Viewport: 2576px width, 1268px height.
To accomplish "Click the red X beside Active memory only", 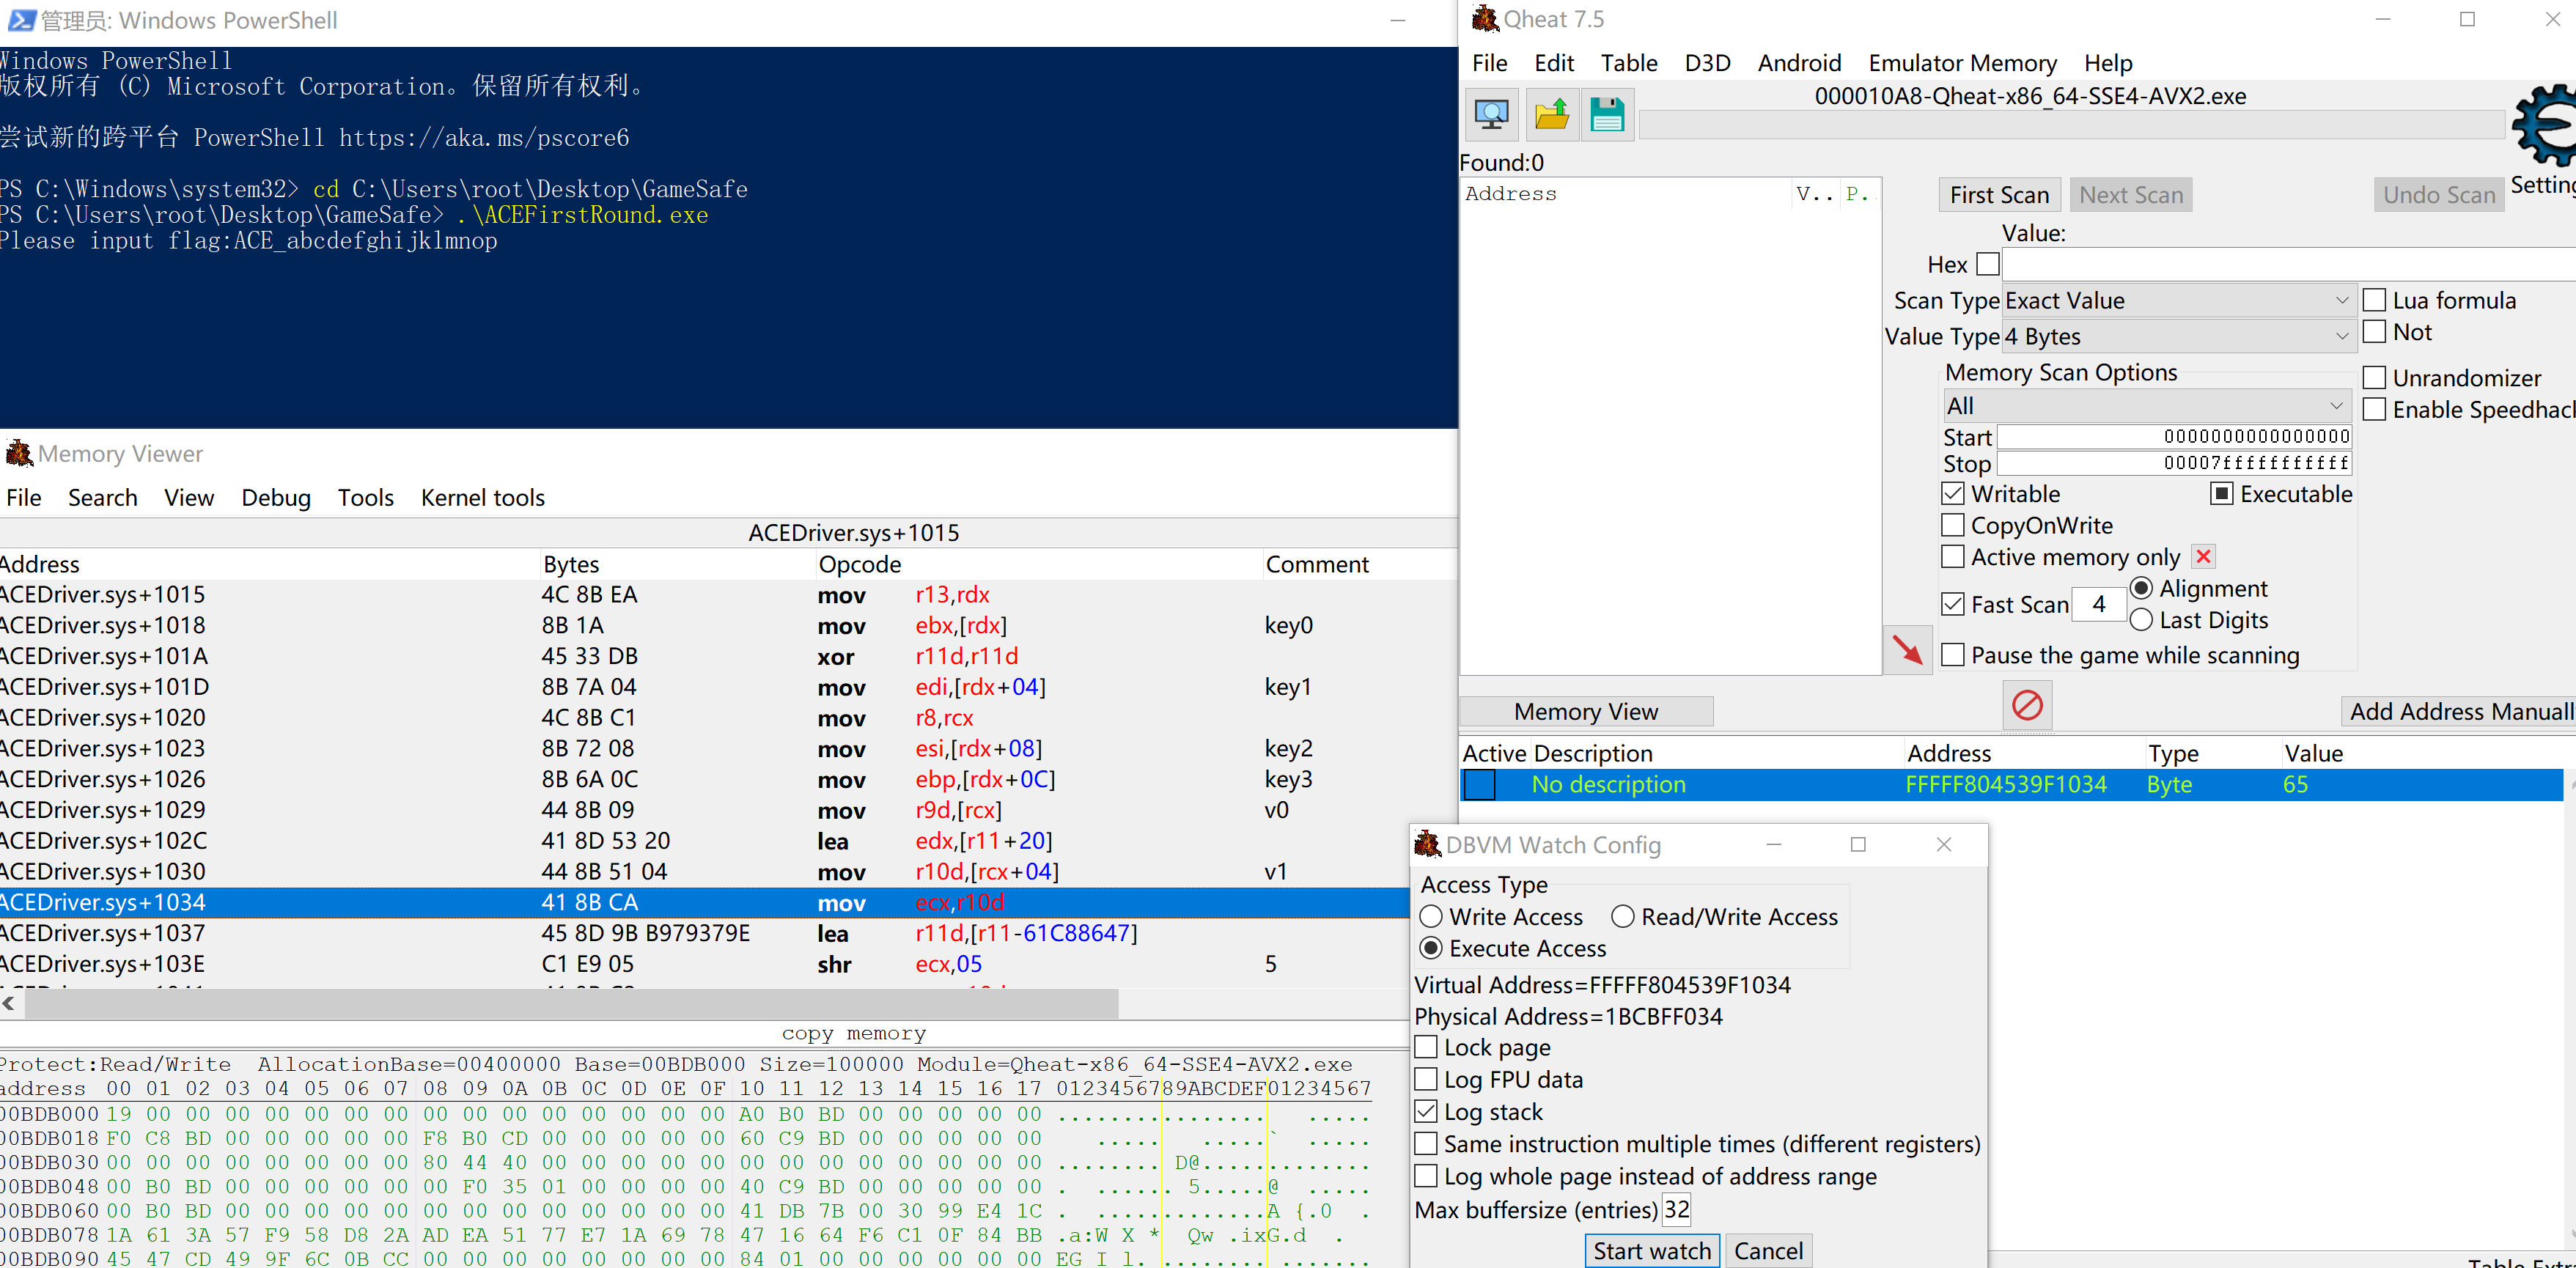I will pos(2203,557).
